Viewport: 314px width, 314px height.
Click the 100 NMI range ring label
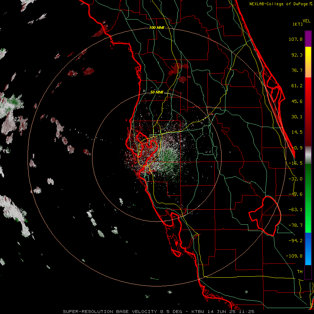coord(157,28)
